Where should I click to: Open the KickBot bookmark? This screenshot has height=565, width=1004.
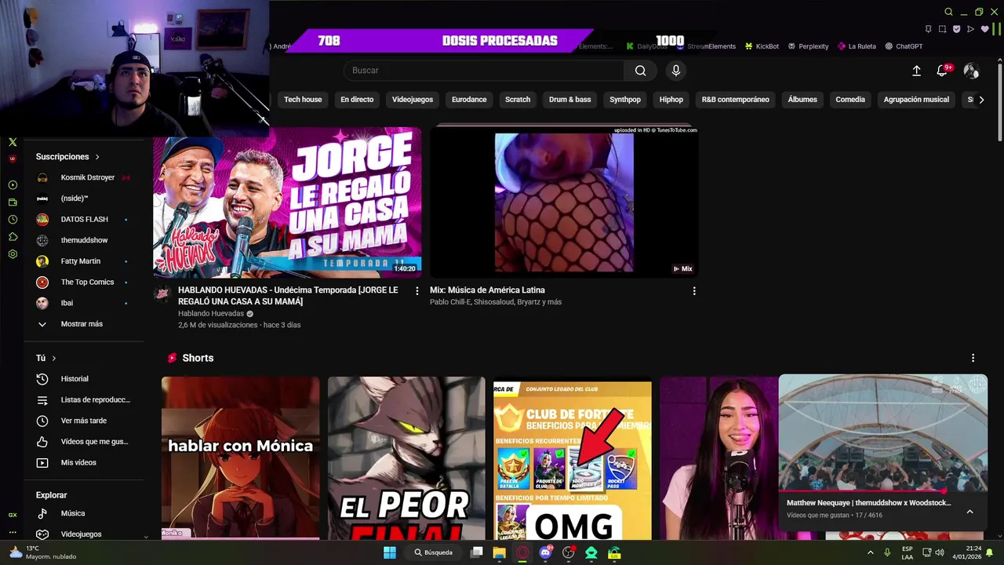click(x=762, y=46)
